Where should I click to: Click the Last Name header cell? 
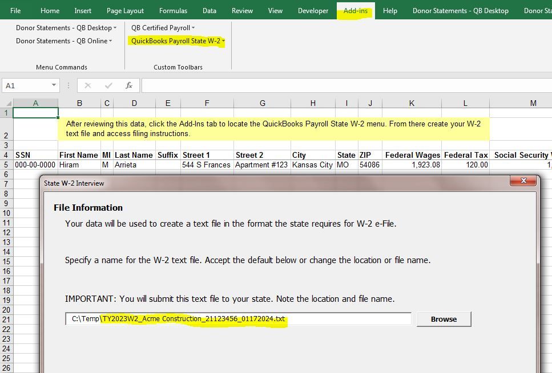(x=134, y=155)
